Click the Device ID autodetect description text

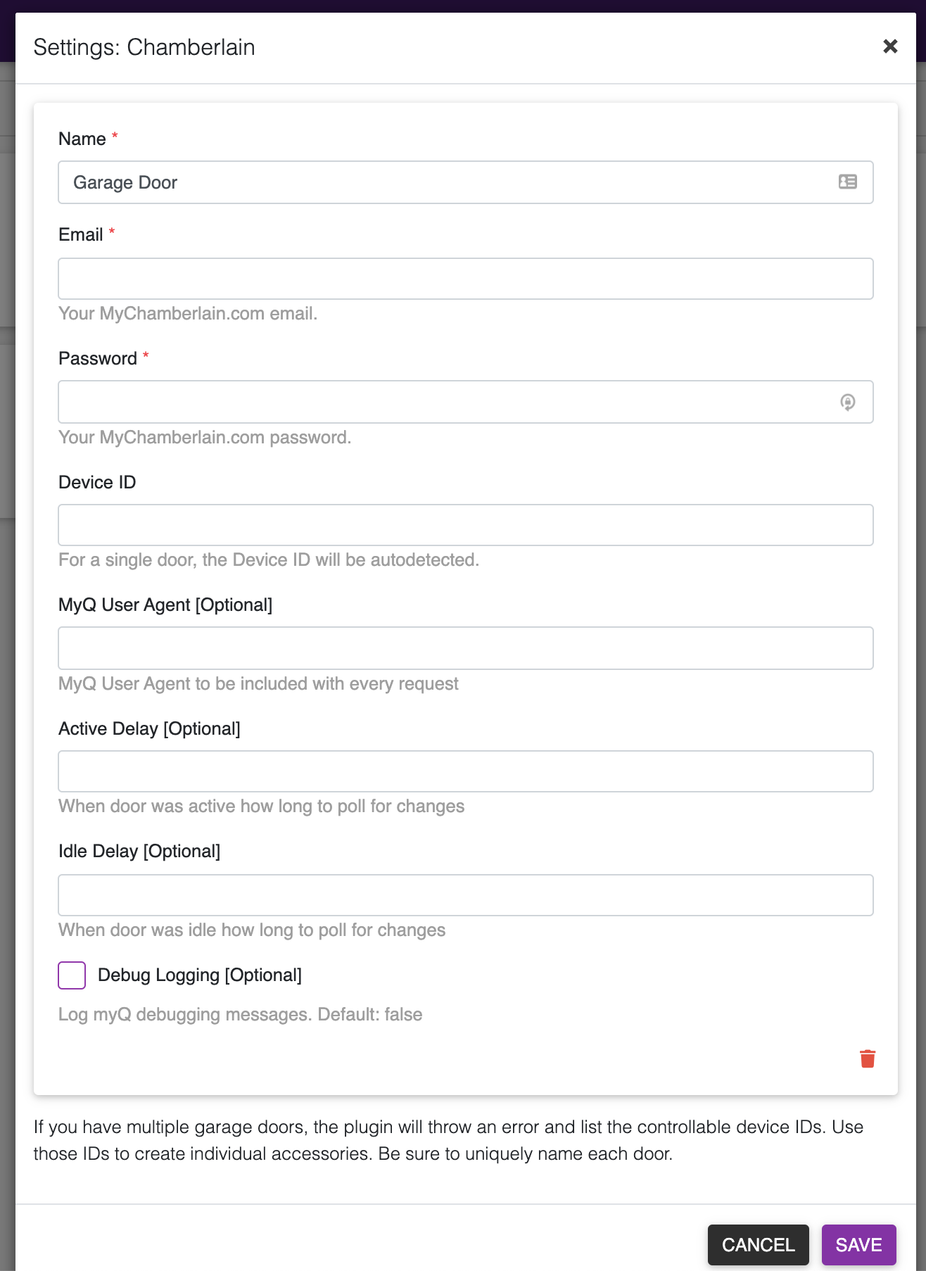269,559
